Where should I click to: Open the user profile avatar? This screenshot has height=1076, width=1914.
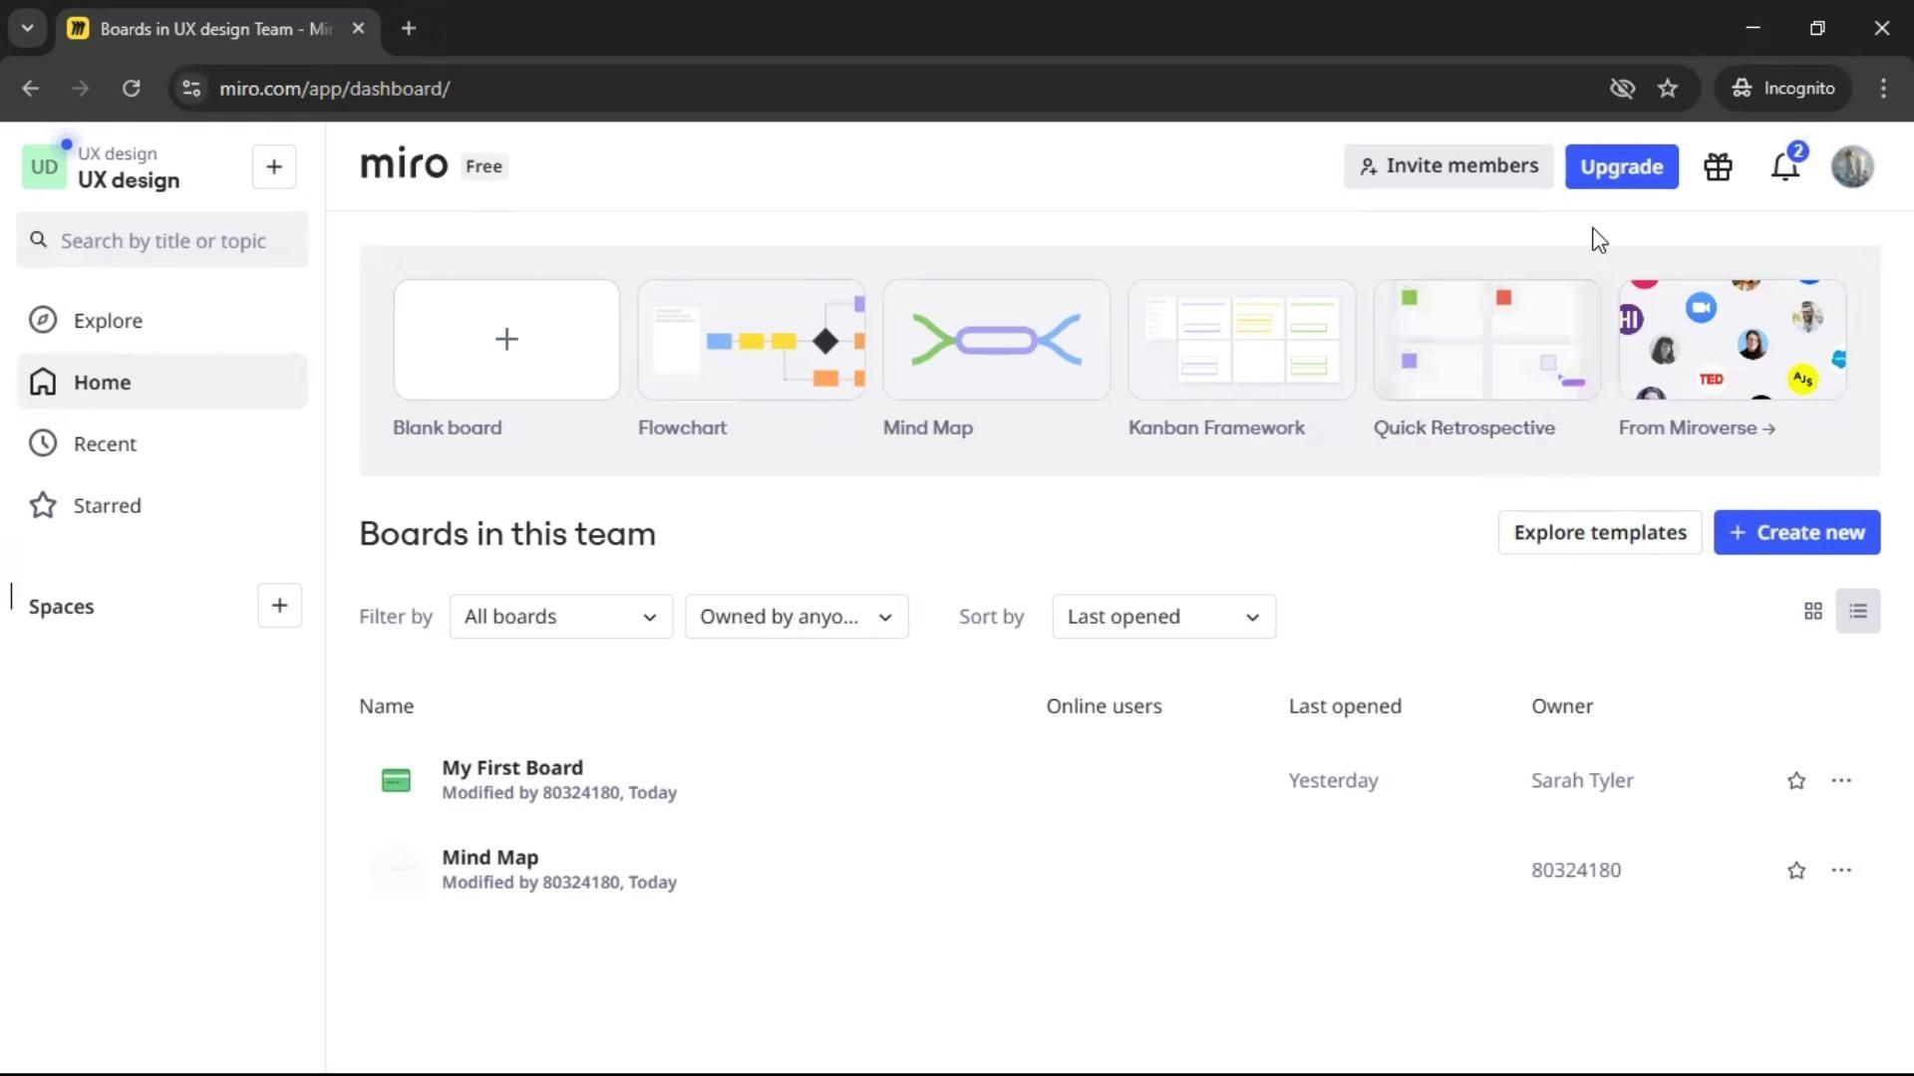tap(1852, 167)
